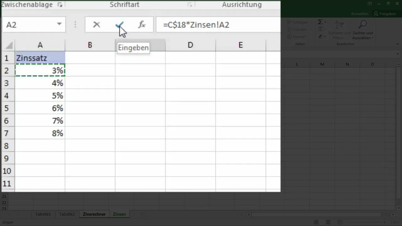Click the cell containing 5%
Screen dimensions: 402x226
40,96
